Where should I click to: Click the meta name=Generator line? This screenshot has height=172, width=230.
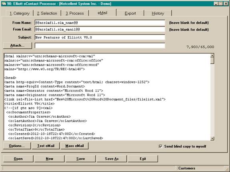54,91
